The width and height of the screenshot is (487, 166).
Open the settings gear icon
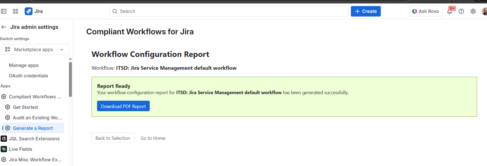point(473,11)
